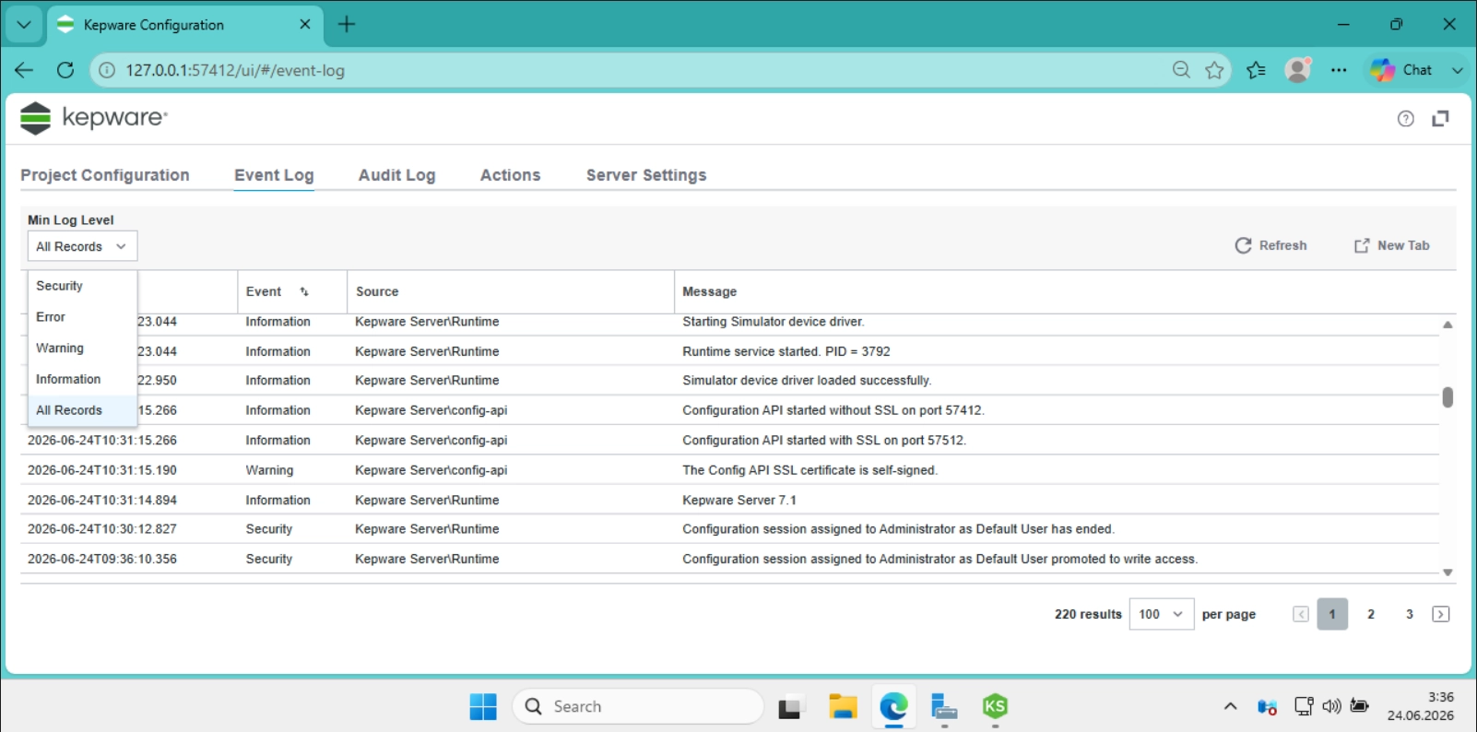Click the event log vertical scrollbar thumb
The image size is (1477, 732).
[1447, 397]
